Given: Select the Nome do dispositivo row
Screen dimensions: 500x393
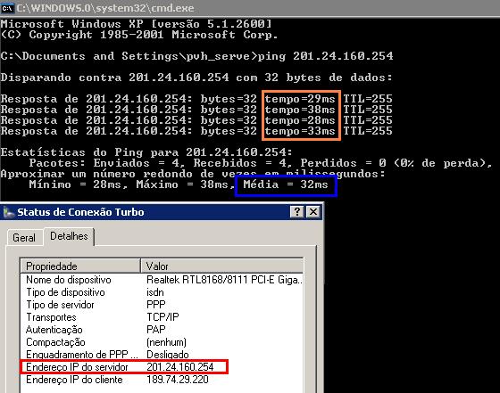Looking at the screenshot, I should (x=162, y=280).
